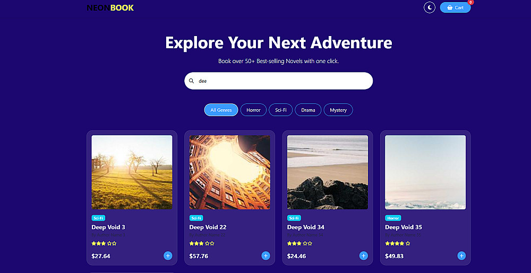Add Deep Void 22 to cart
The width and height of the screenshot is (531, 273).
[266, 256]
